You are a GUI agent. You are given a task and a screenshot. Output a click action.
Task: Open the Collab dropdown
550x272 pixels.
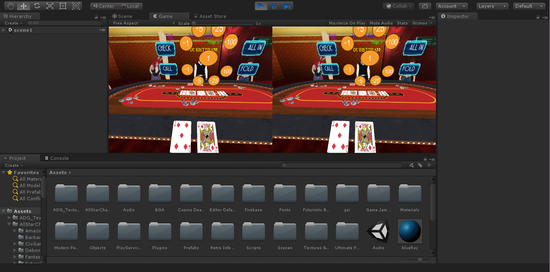point(399,6)
